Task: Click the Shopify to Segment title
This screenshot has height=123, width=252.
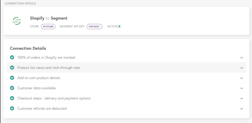Action: [49, 18]
